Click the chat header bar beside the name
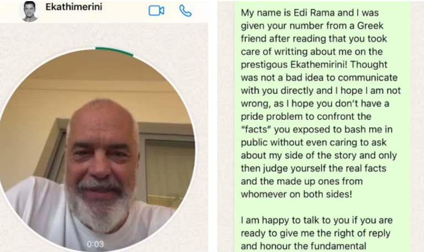The width and height of the screenshot is (424, 252). point(124,11)
